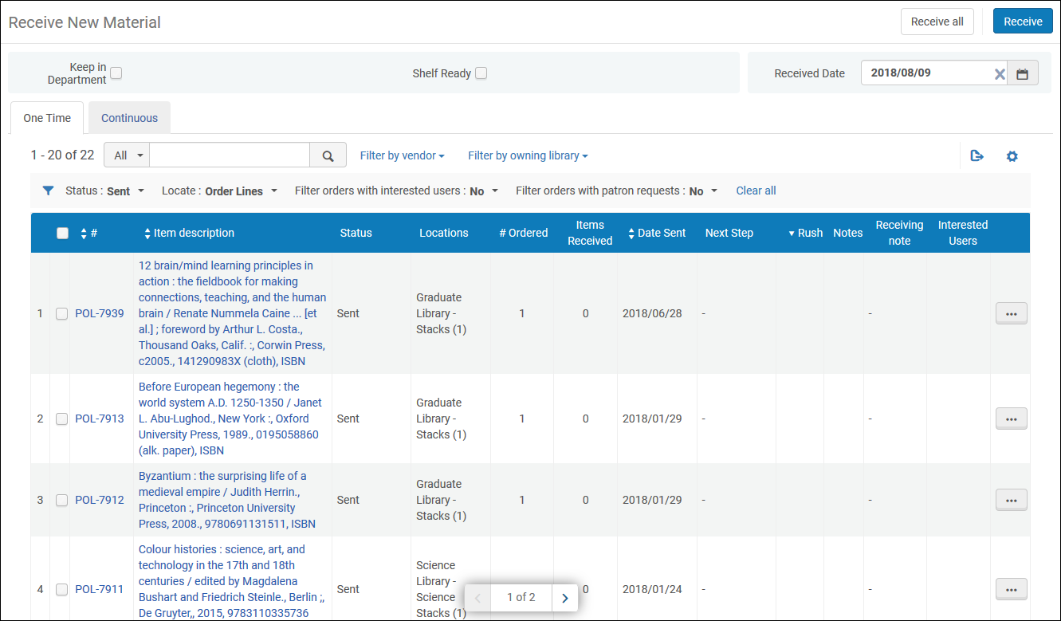Check the select-all header checkbox
1061x621 pixels.
click(62, 234)
